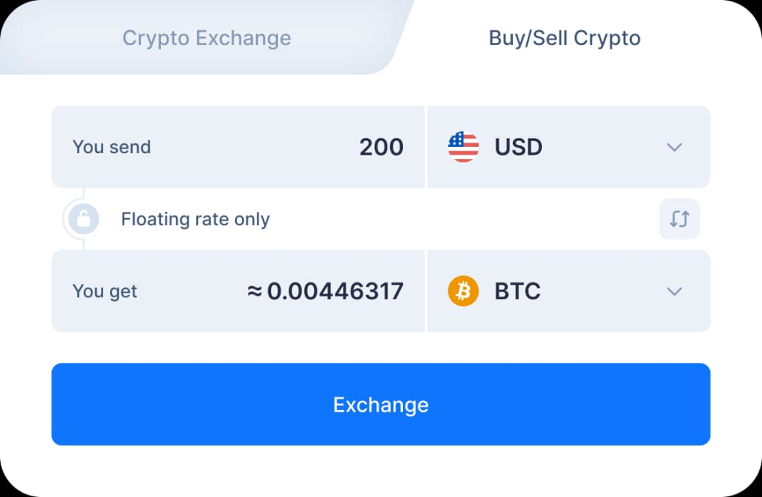The height and width of the screenshot is (497, 762).
Task: Click the received amount 0.00446317
Action: pos(335,291)
